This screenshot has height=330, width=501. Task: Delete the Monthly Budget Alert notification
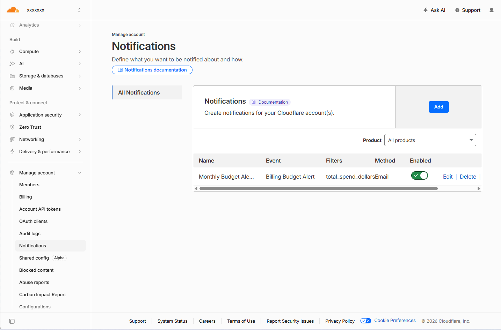468,177
